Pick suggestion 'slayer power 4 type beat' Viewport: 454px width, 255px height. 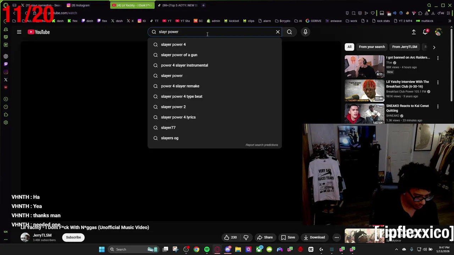coord(215,96)
